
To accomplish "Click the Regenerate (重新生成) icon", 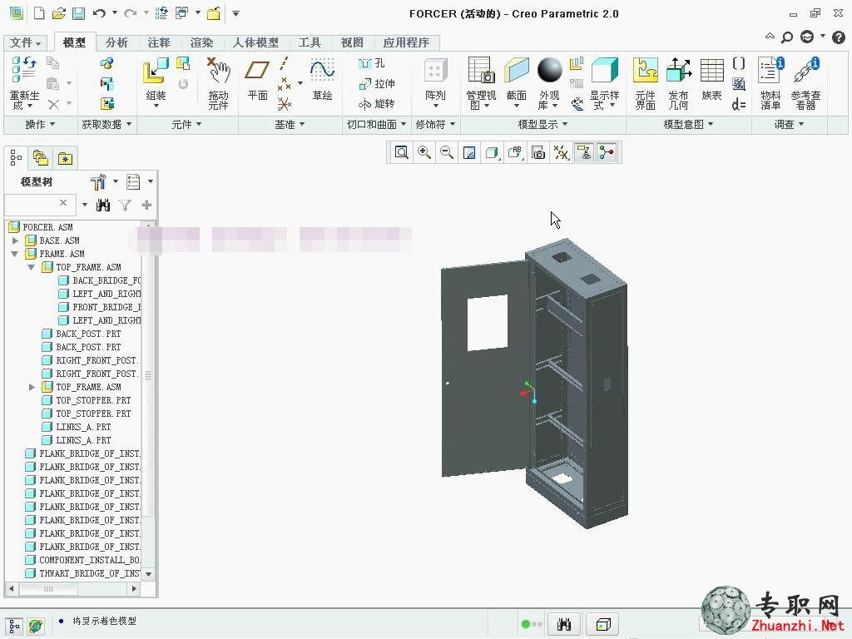I will 24,70.
